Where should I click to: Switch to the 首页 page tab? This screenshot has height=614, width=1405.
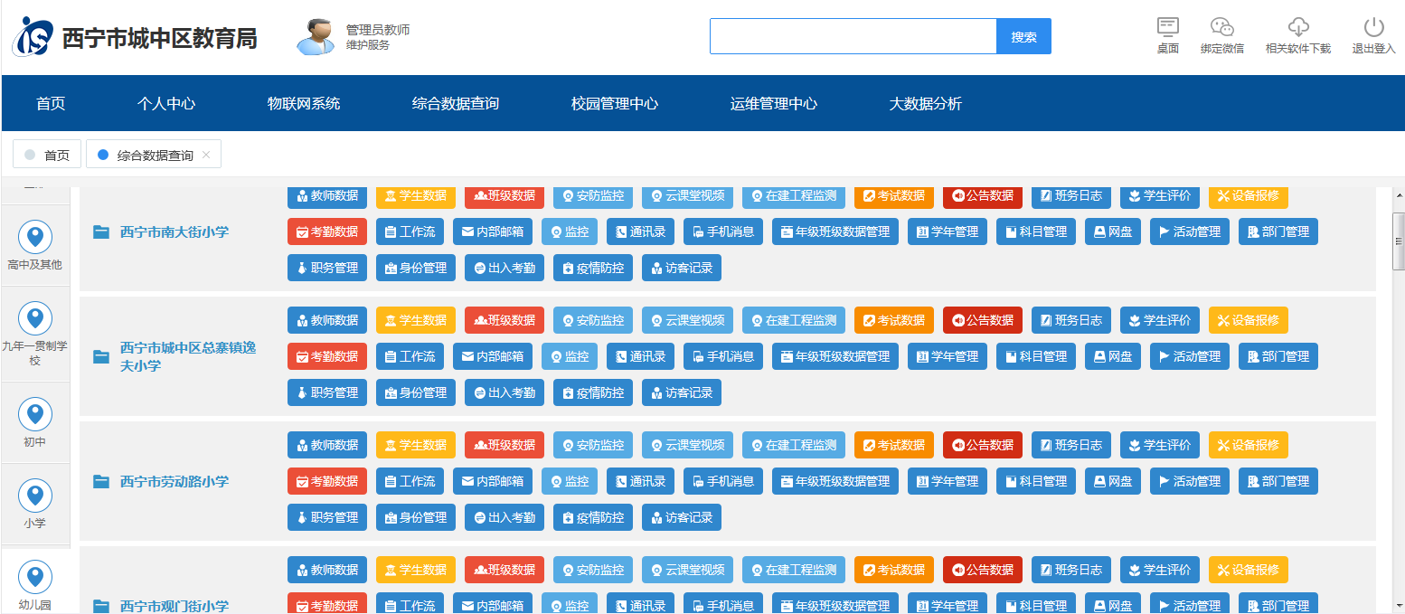coord(47,155)
